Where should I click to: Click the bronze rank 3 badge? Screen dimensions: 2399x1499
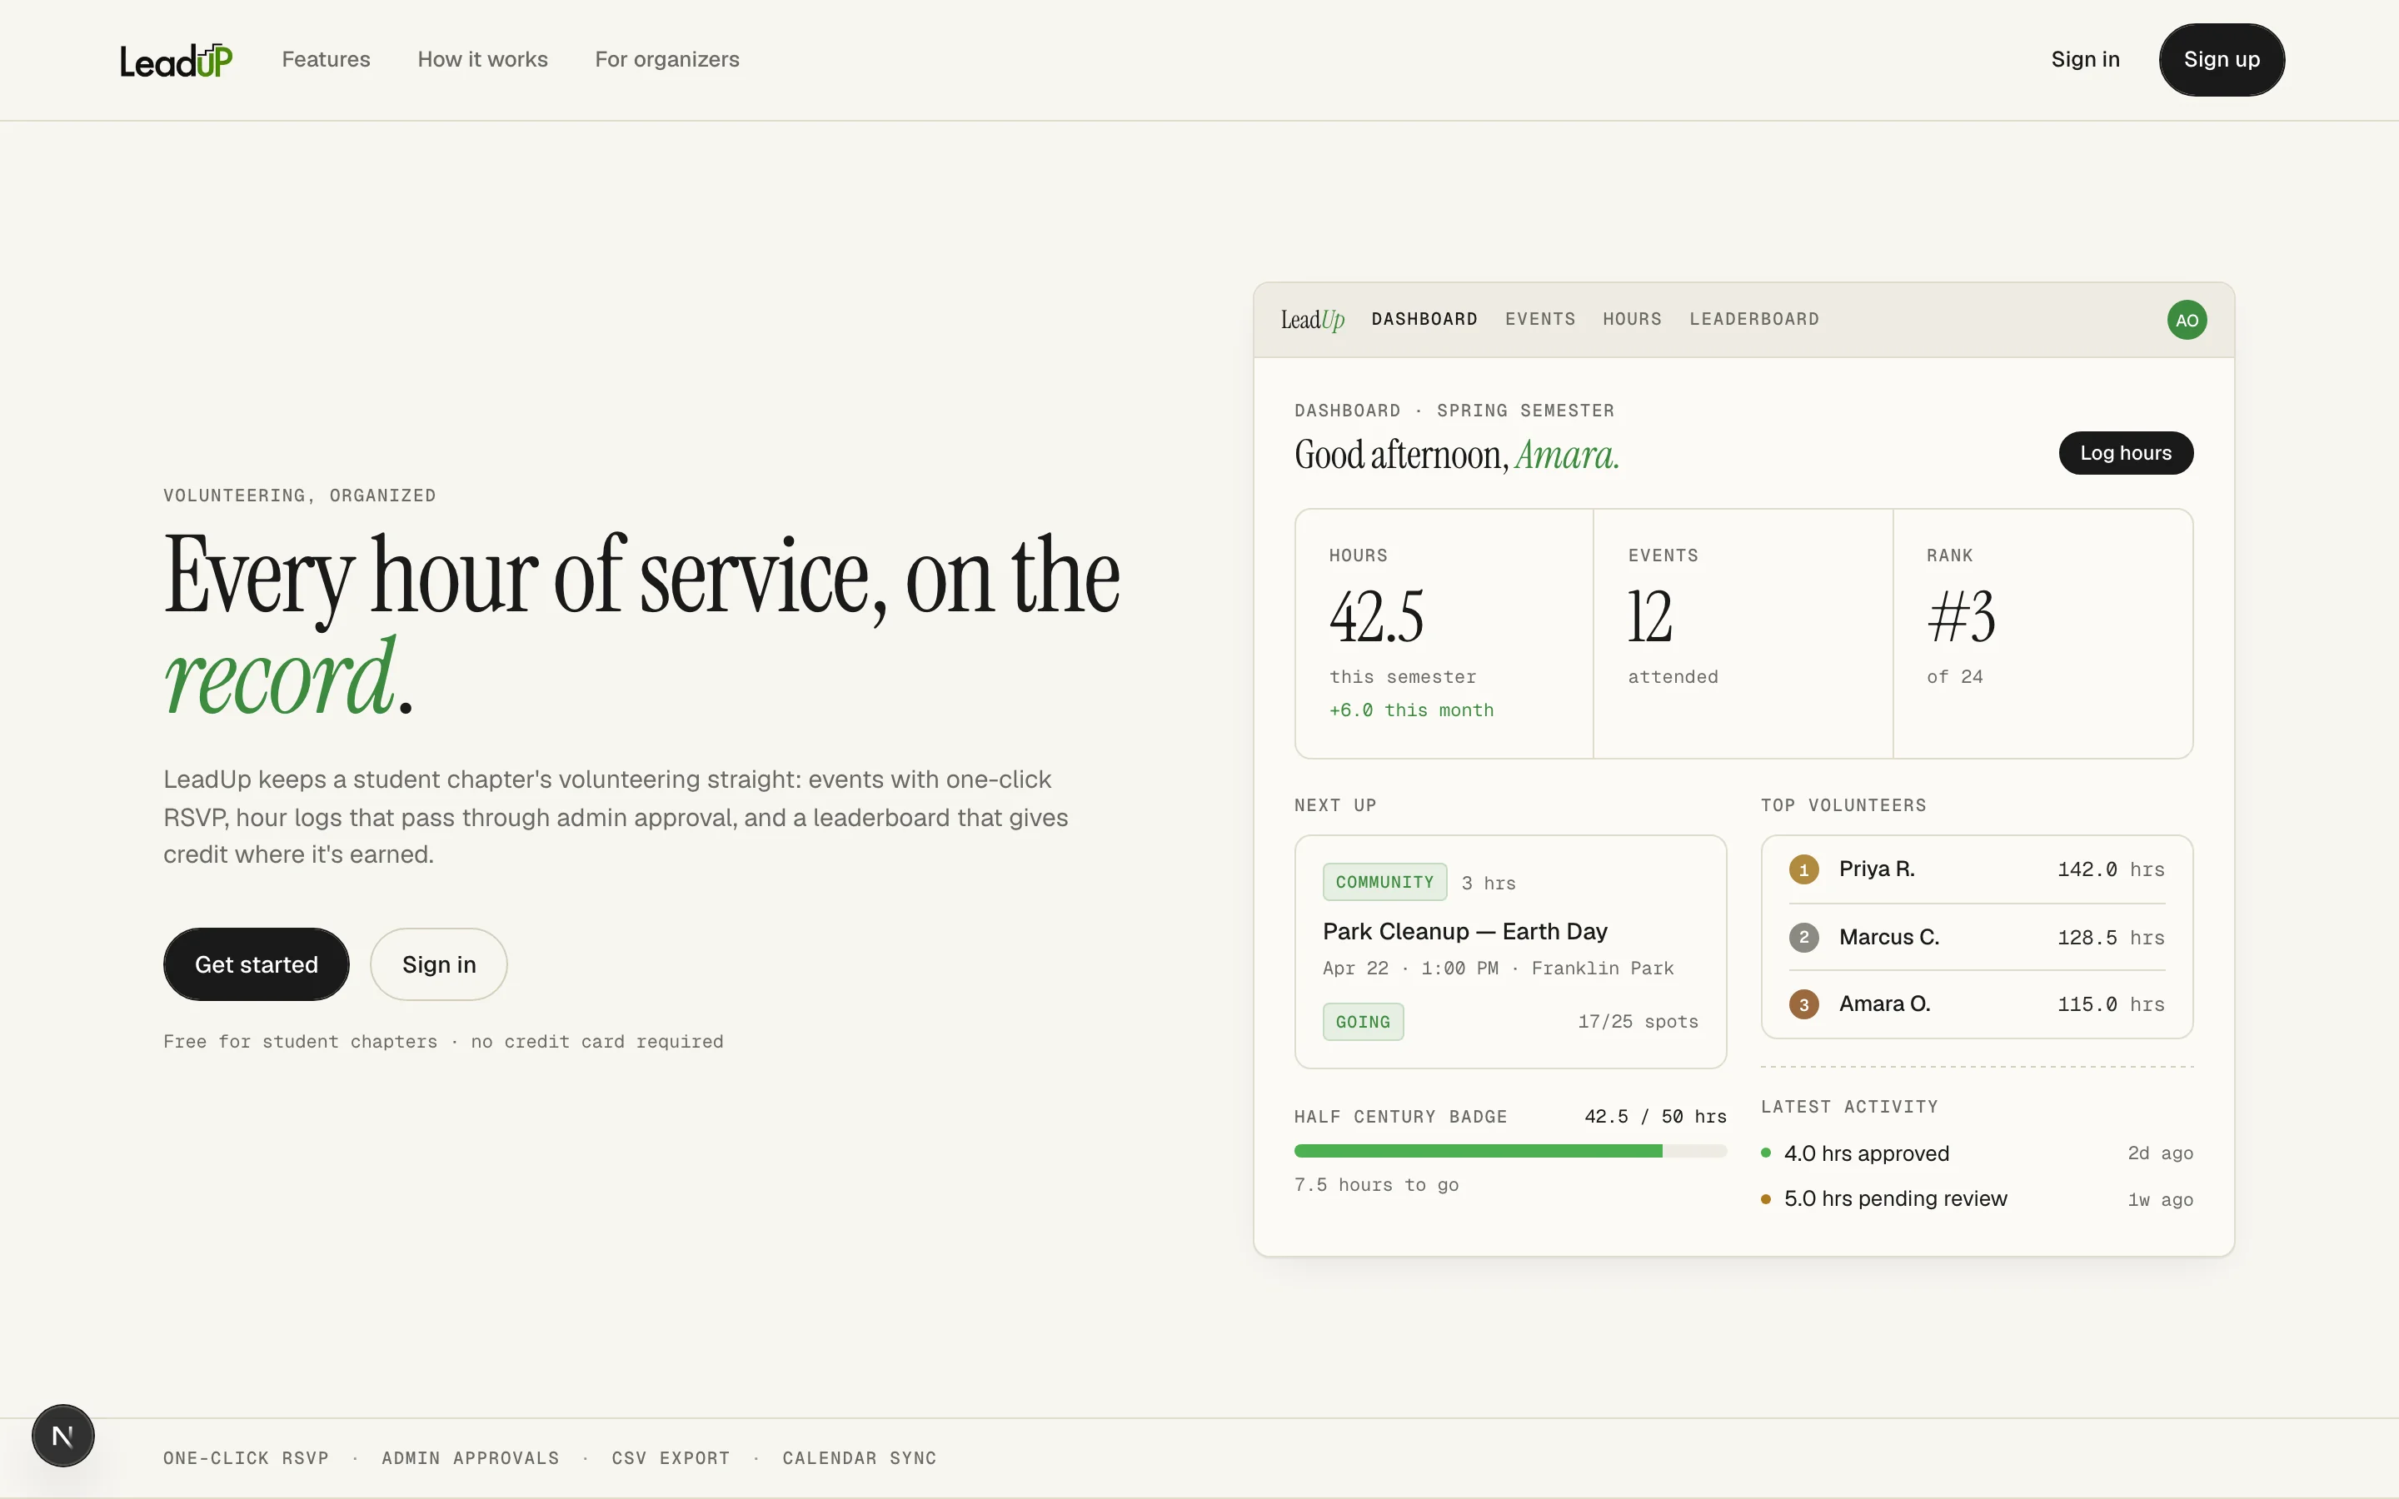[1803, 1004]
